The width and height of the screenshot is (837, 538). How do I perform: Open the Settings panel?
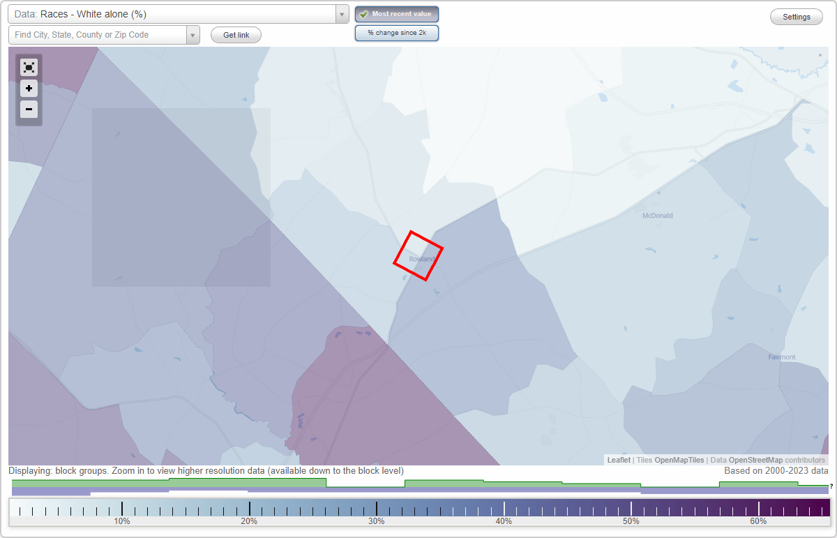tap(796, 16)
